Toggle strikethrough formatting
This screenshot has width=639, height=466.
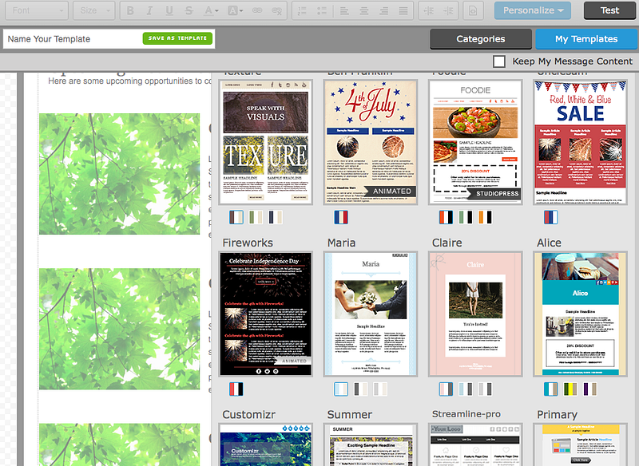point(189,10)
